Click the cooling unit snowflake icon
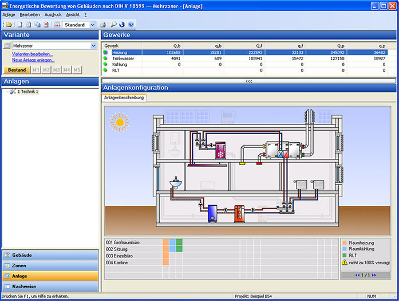The width and height of the screenshot is (399, 301). [x=220, y=154]
